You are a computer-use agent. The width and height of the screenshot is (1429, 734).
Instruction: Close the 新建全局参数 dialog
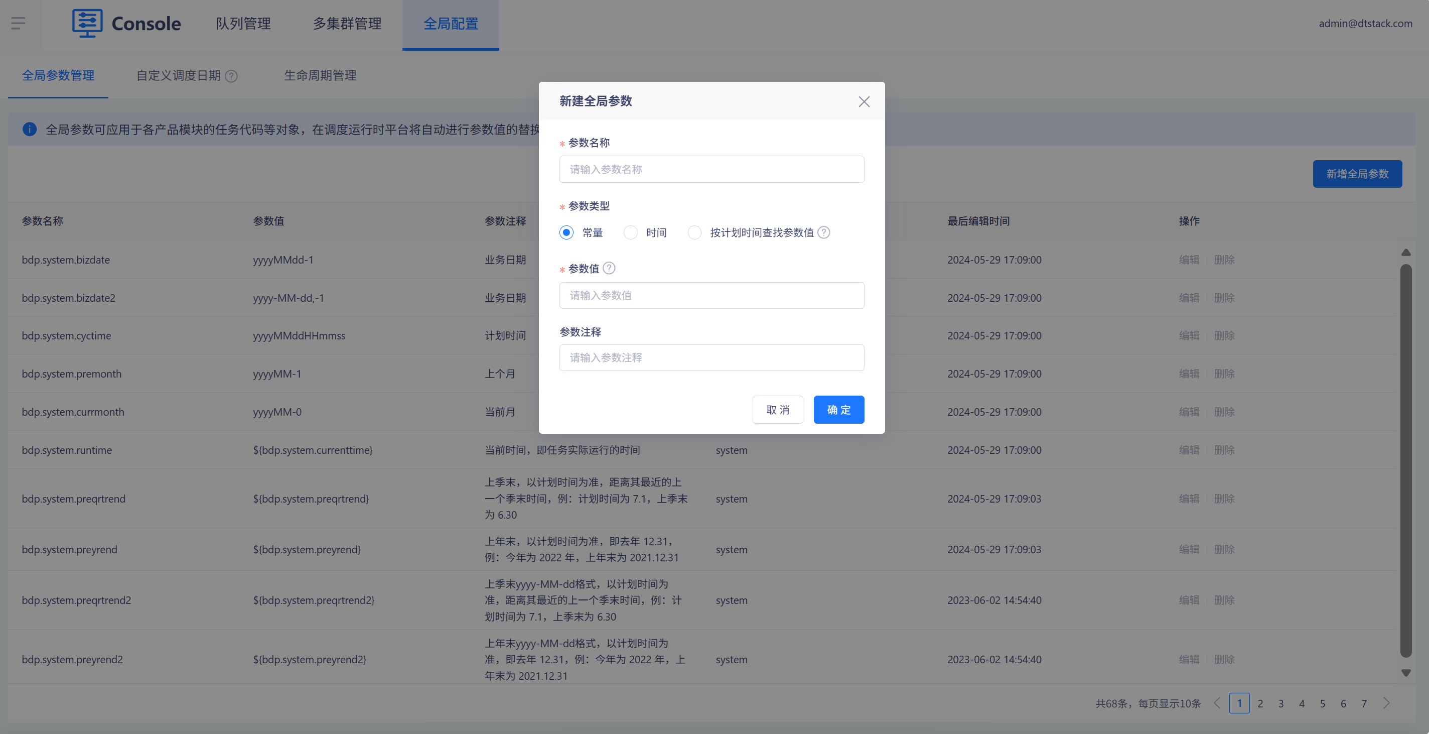point(864,101)
